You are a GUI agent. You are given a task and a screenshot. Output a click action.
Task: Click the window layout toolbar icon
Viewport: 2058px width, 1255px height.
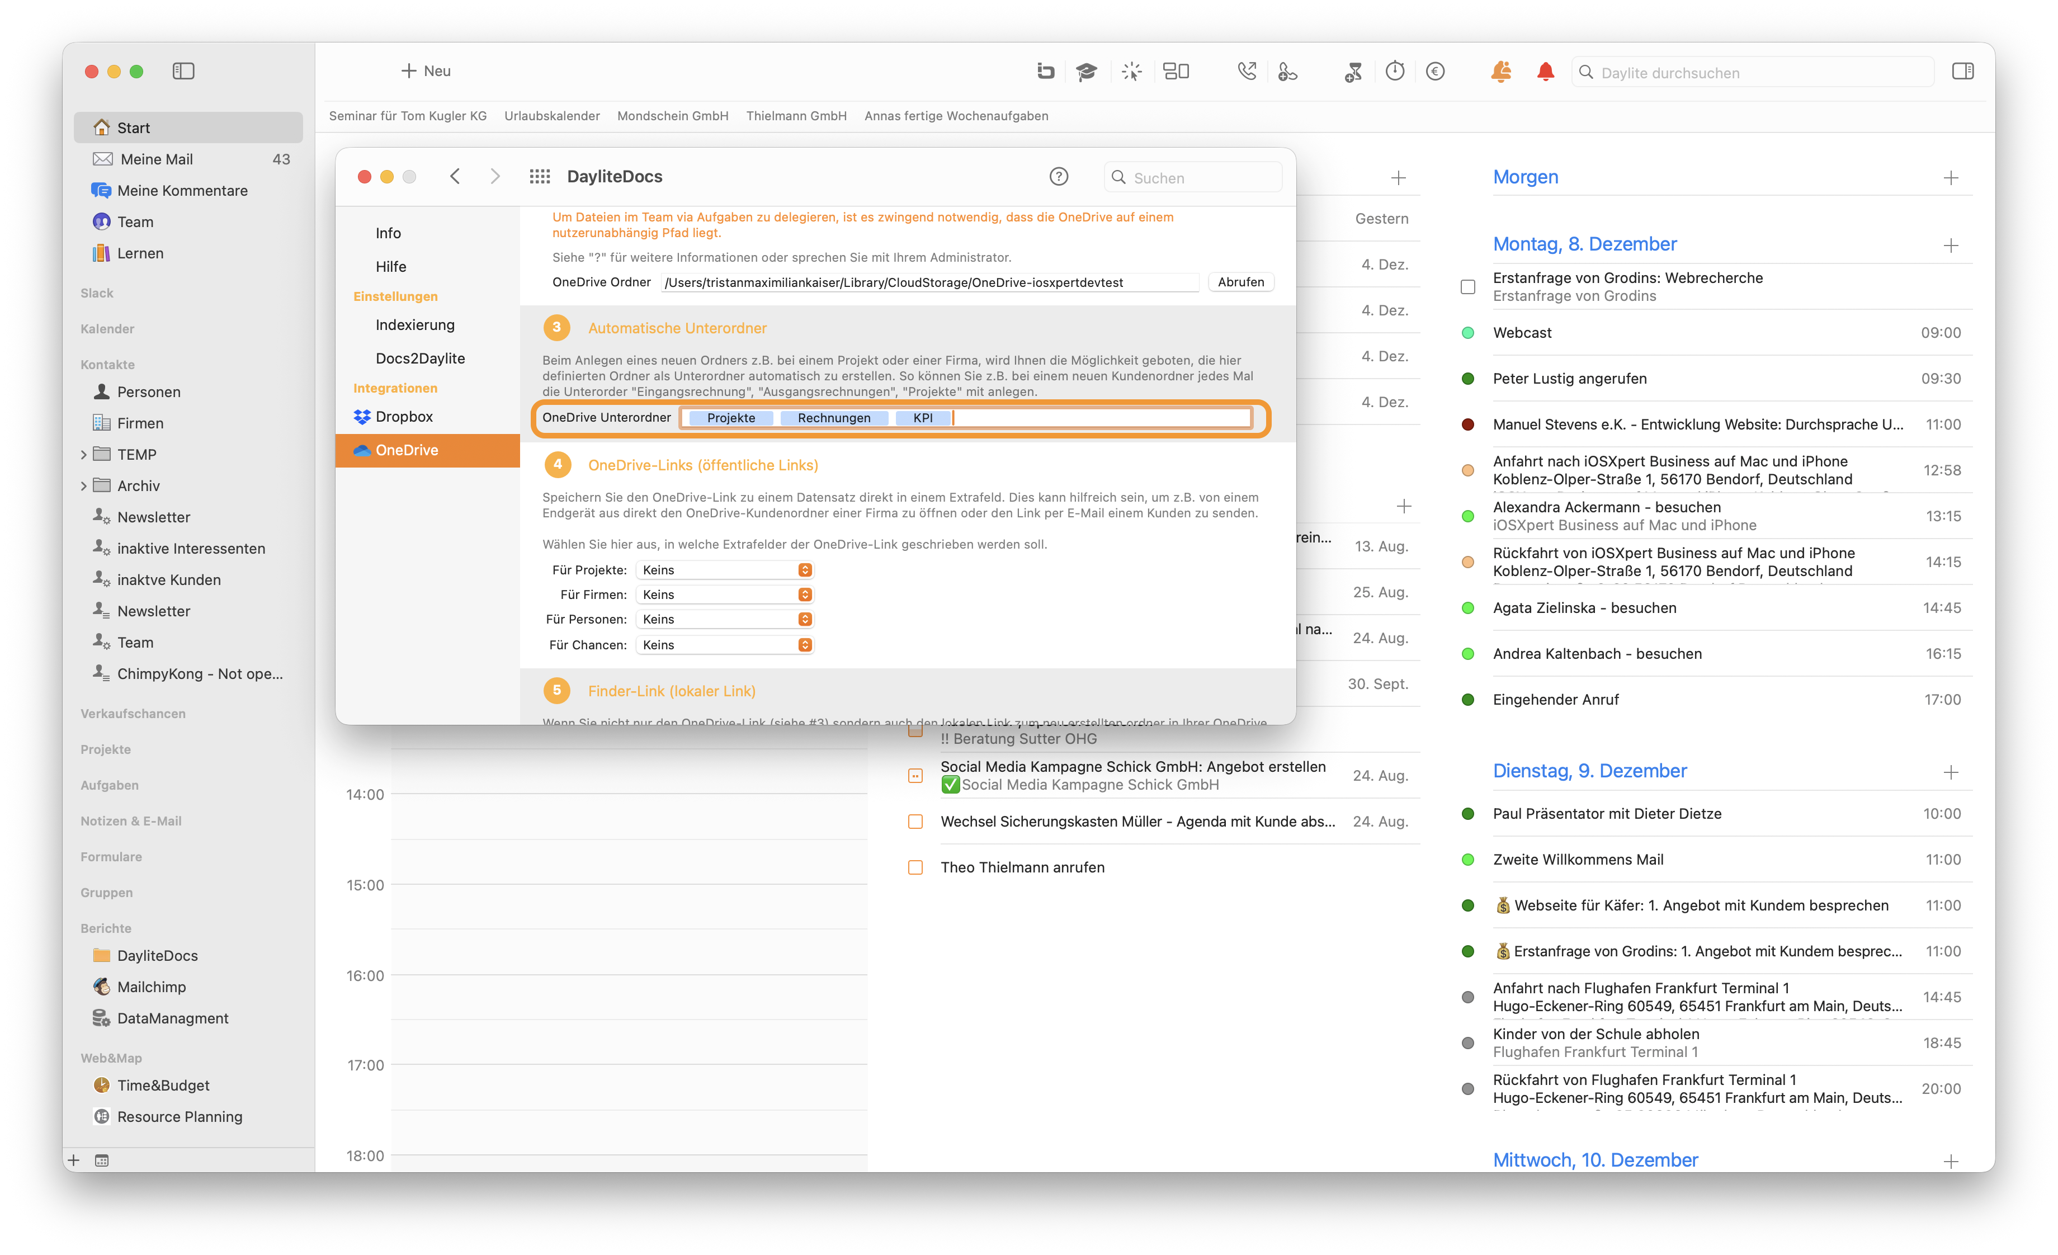(1176, 71)
